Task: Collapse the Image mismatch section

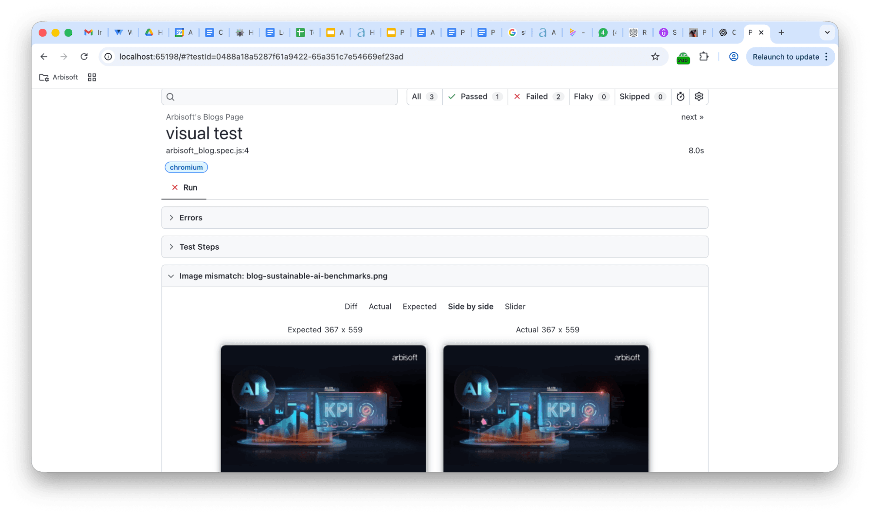Action: click(171, 276)
